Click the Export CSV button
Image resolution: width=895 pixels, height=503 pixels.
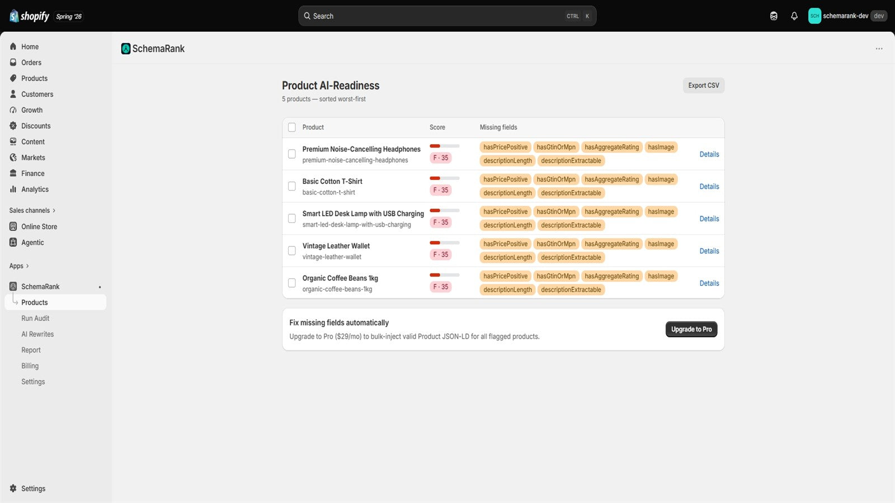(x=704, y=86)
